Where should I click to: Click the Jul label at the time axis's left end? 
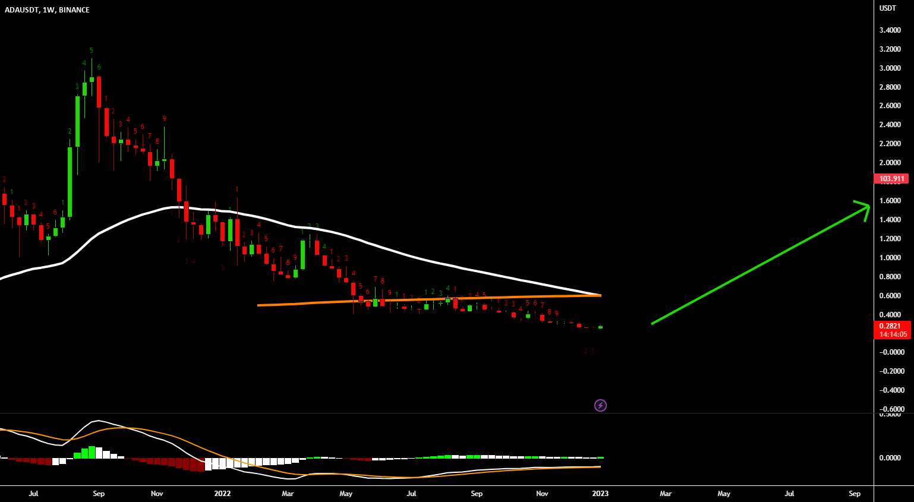pyautogui.click(x=33, y=493)
